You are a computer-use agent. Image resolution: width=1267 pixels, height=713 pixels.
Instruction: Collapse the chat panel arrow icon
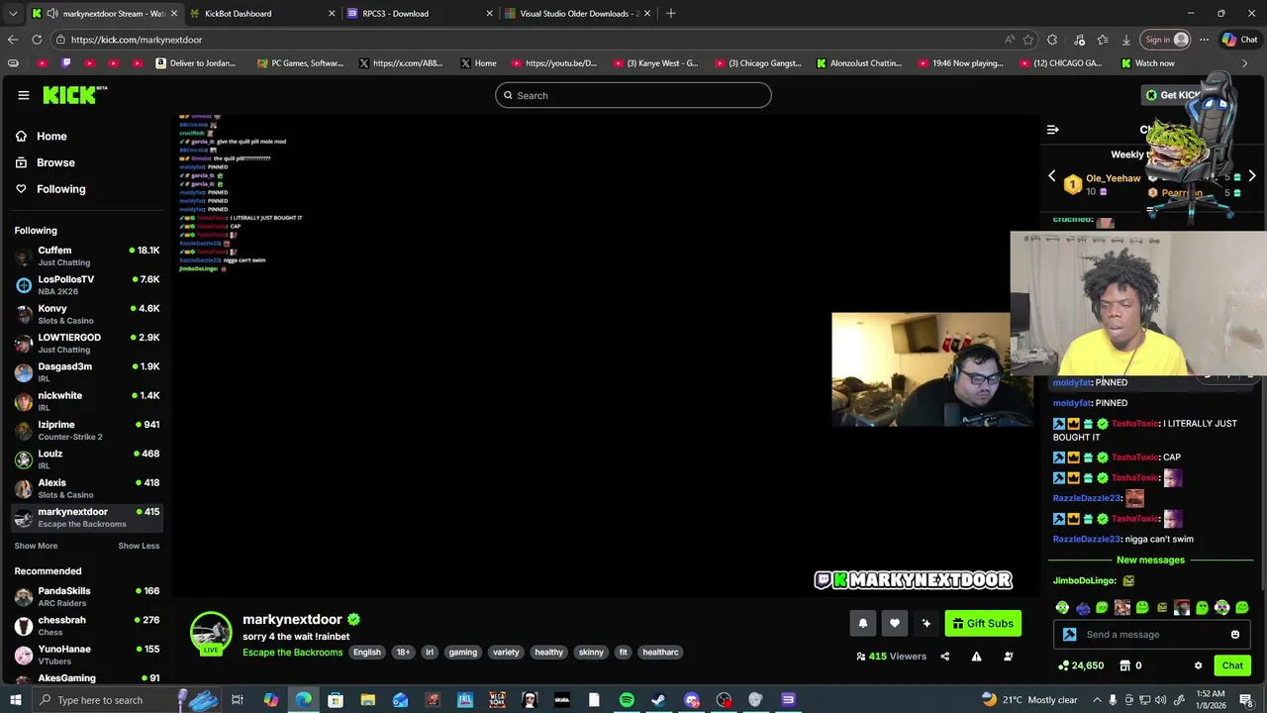pyautogui.click(x=1052, y=130)
